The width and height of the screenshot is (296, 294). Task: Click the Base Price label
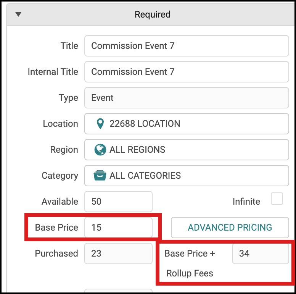pyautogui.click(x=56, y=228)
